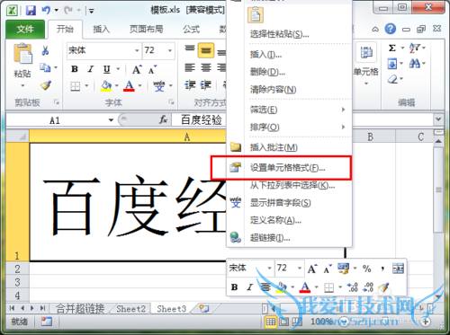This screenshot has height=335, width=450.
Task: Center text horizontally in ribbon
Action: [x=206, y=67]
